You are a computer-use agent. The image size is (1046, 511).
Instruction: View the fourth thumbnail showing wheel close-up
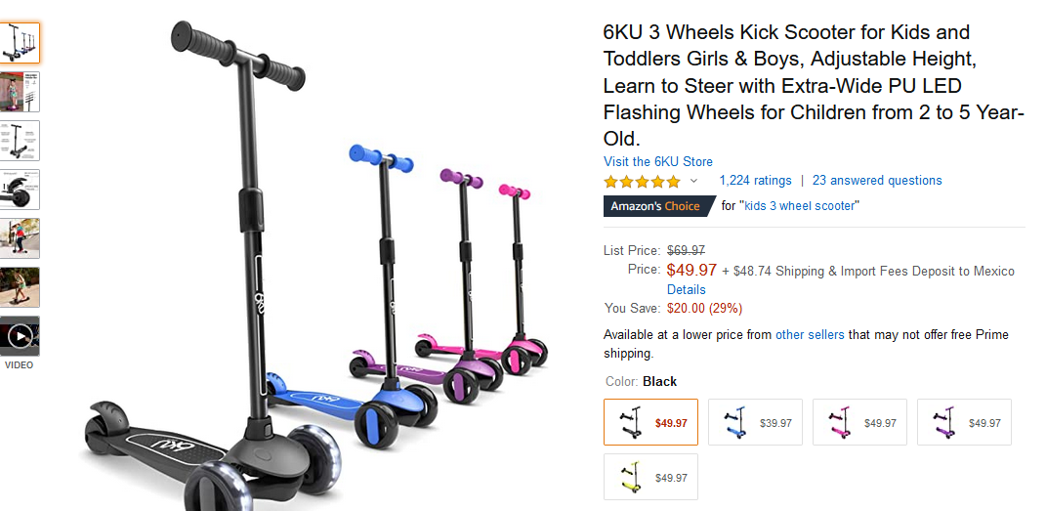click(x=20, y=190)
